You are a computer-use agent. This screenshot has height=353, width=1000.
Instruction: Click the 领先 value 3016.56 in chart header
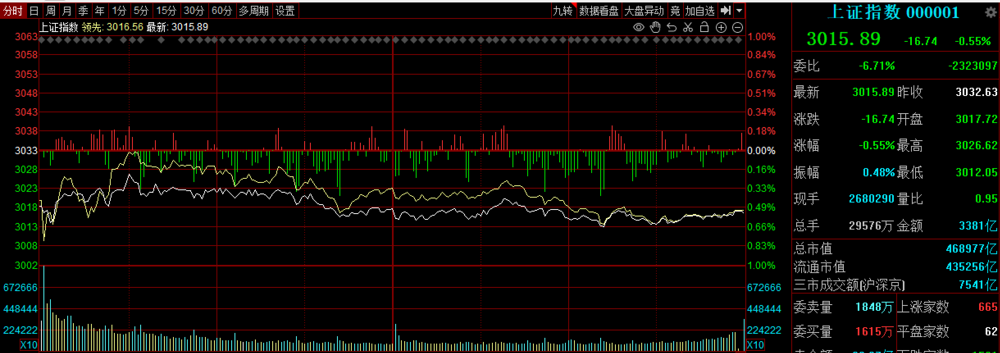(x=125, y=27)
